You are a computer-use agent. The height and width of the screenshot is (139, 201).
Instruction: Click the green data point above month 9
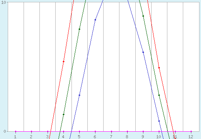click(x=143, y=16)
